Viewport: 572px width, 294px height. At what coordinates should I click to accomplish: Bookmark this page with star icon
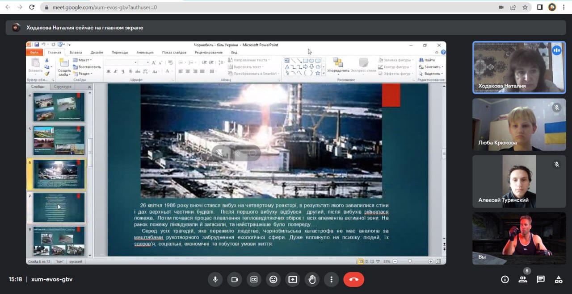coord(525,7)
